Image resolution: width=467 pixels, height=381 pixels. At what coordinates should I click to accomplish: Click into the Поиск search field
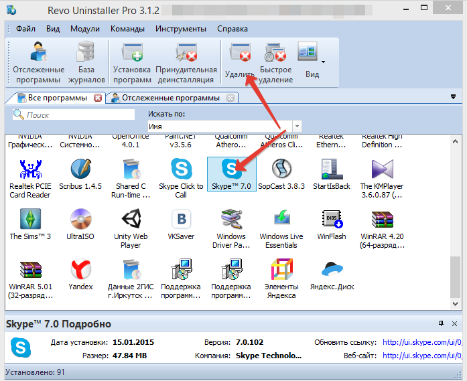[74, 115]
